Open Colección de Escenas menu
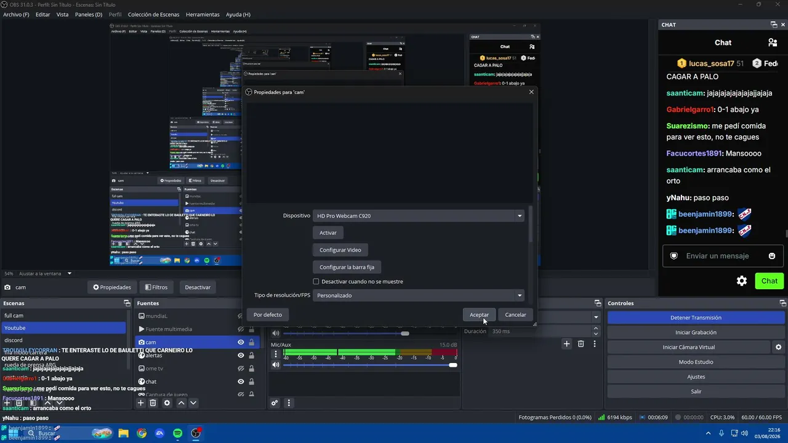 154,14
